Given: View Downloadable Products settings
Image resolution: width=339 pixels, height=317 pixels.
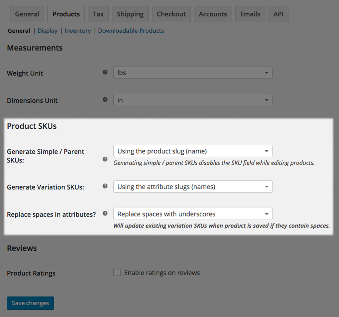Looking at the screenshot, I should click(x=131, y=31).
